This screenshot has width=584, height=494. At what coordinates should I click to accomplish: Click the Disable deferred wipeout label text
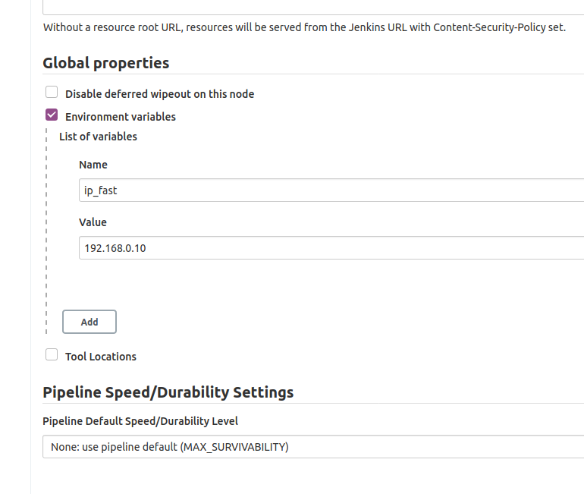tap(160, 94)
